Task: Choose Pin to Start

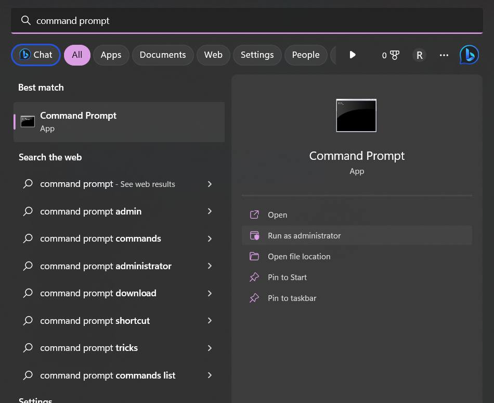Action: coord(357,277)
